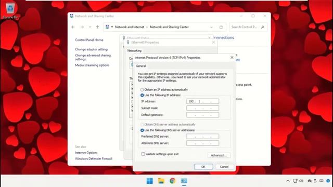Click the Alternate DNS server field
The image size is (333, 187).
click(x=202, y=143)
